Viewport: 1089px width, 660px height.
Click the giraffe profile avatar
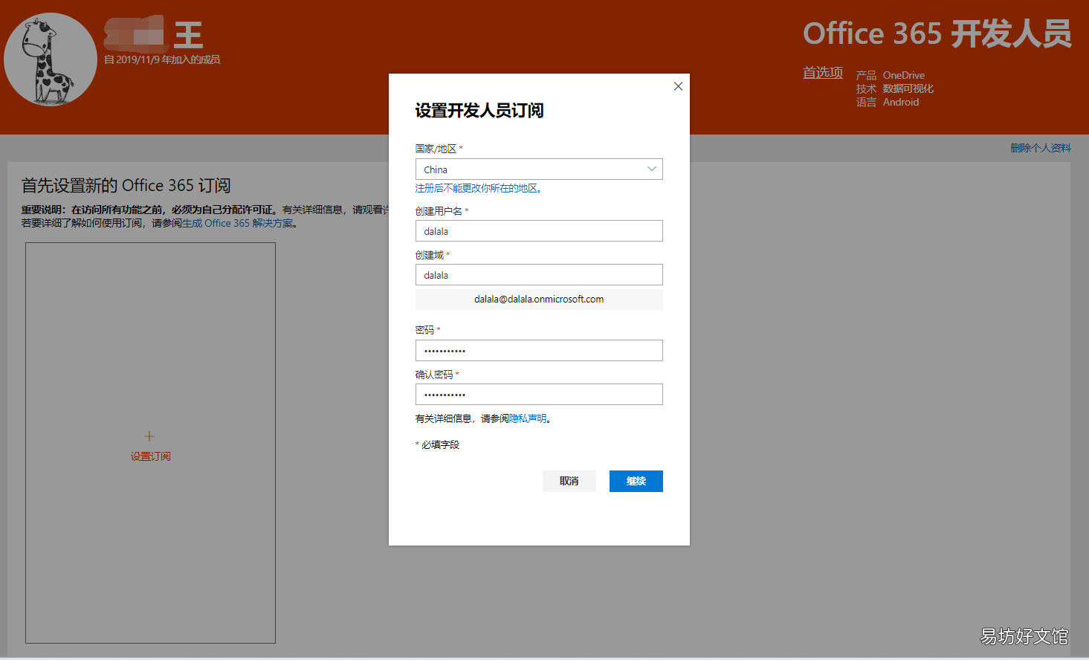(x=51, y=59)
